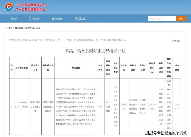Click the 分享到 share label
The height and width of the screenshot is (137, 191).
(x=176, y=40)
